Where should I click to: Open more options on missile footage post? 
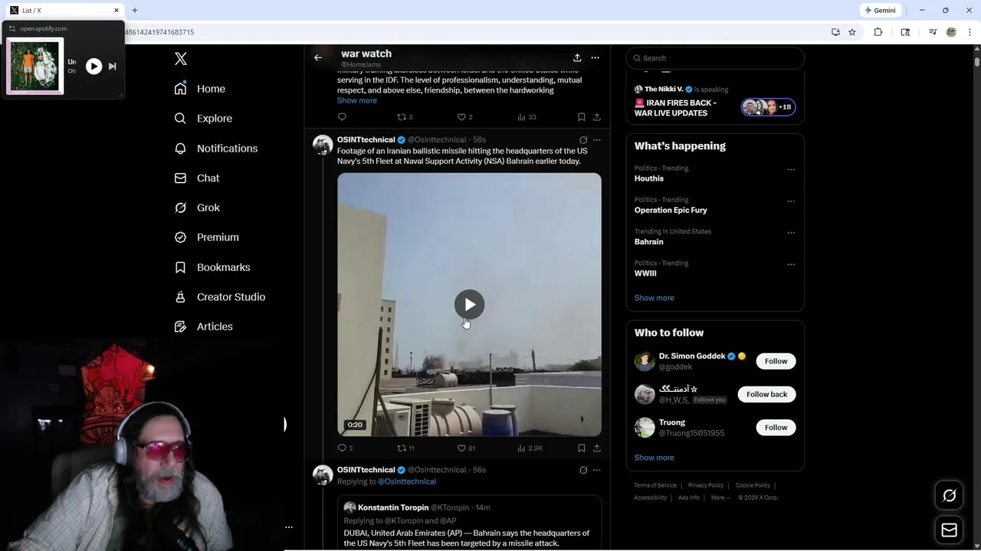point(597,140)
